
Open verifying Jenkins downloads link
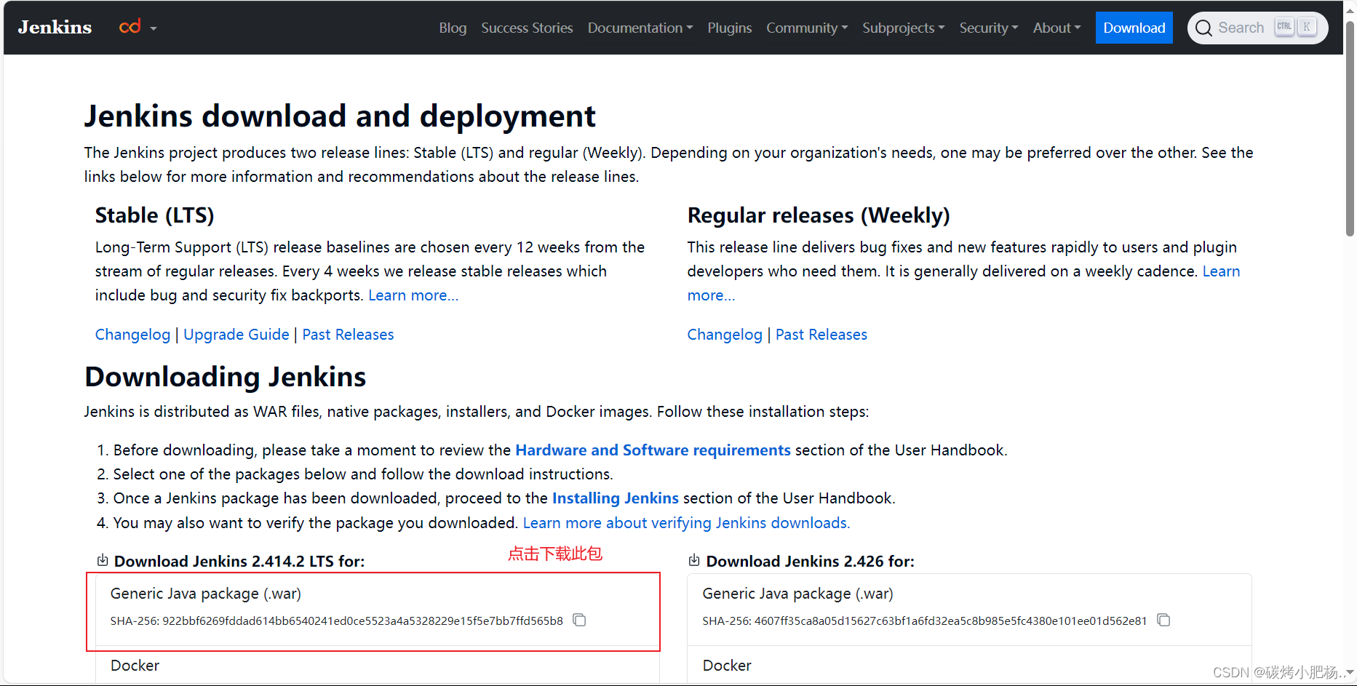point(686,523)
